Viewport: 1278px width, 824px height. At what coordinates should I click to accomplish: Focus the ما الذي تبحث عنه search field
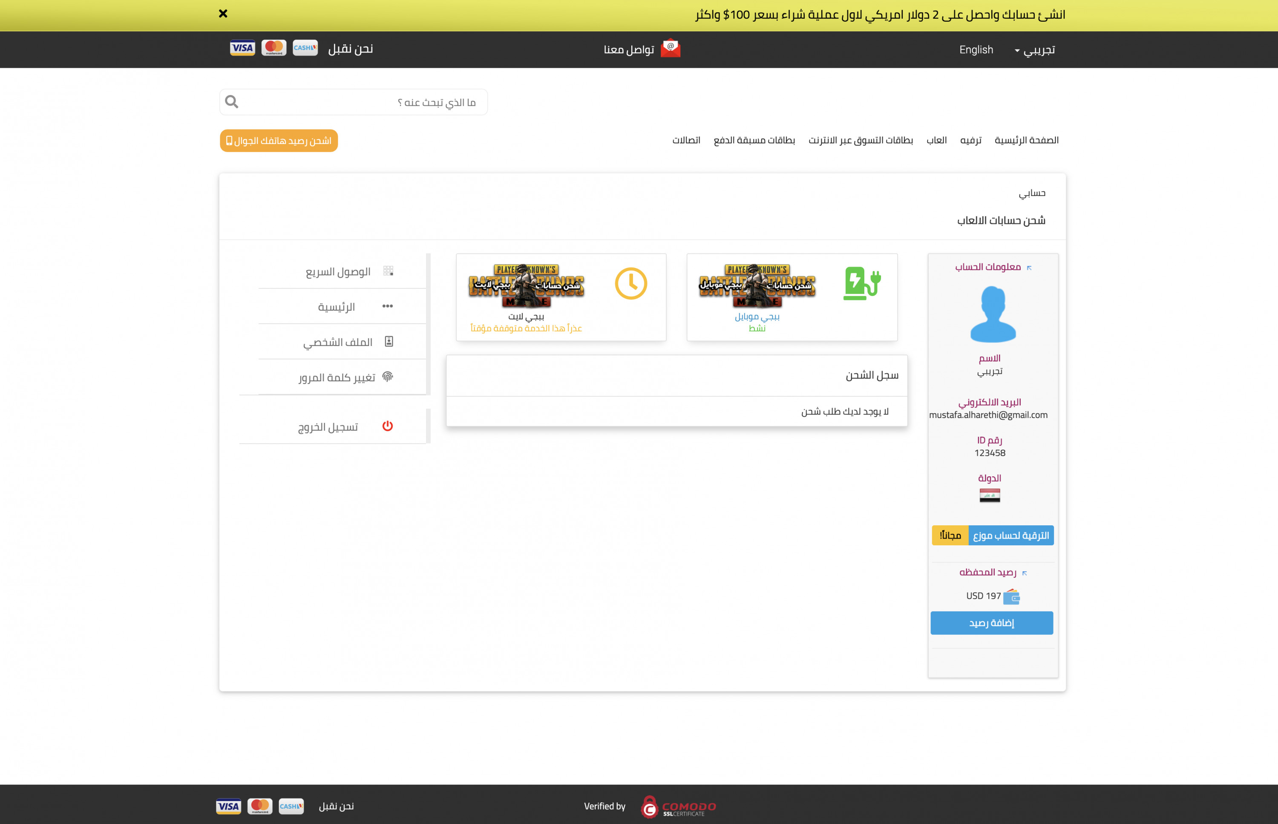[x=354, y=102]
